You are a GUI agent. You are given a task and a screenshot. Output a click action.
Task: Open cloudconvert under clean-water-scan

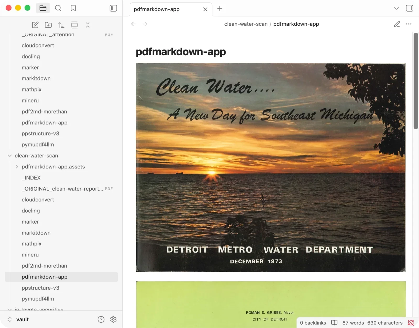(38, 200)
